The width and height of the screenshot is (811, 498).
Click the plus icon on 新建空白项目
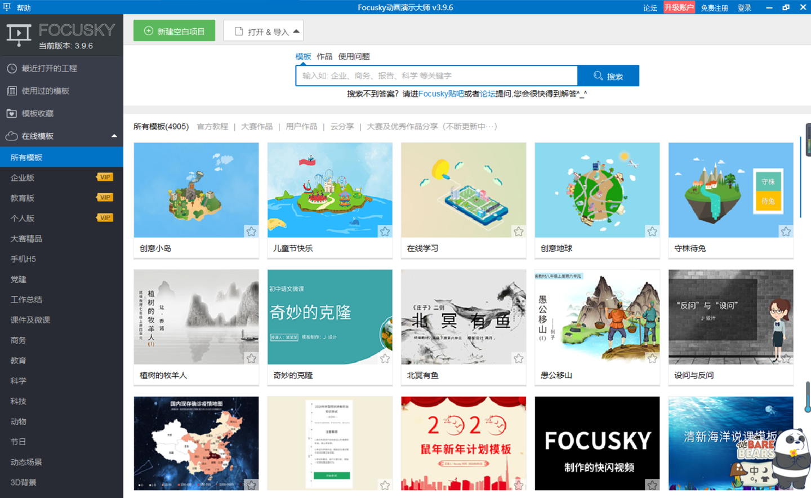tap(149, 31)
